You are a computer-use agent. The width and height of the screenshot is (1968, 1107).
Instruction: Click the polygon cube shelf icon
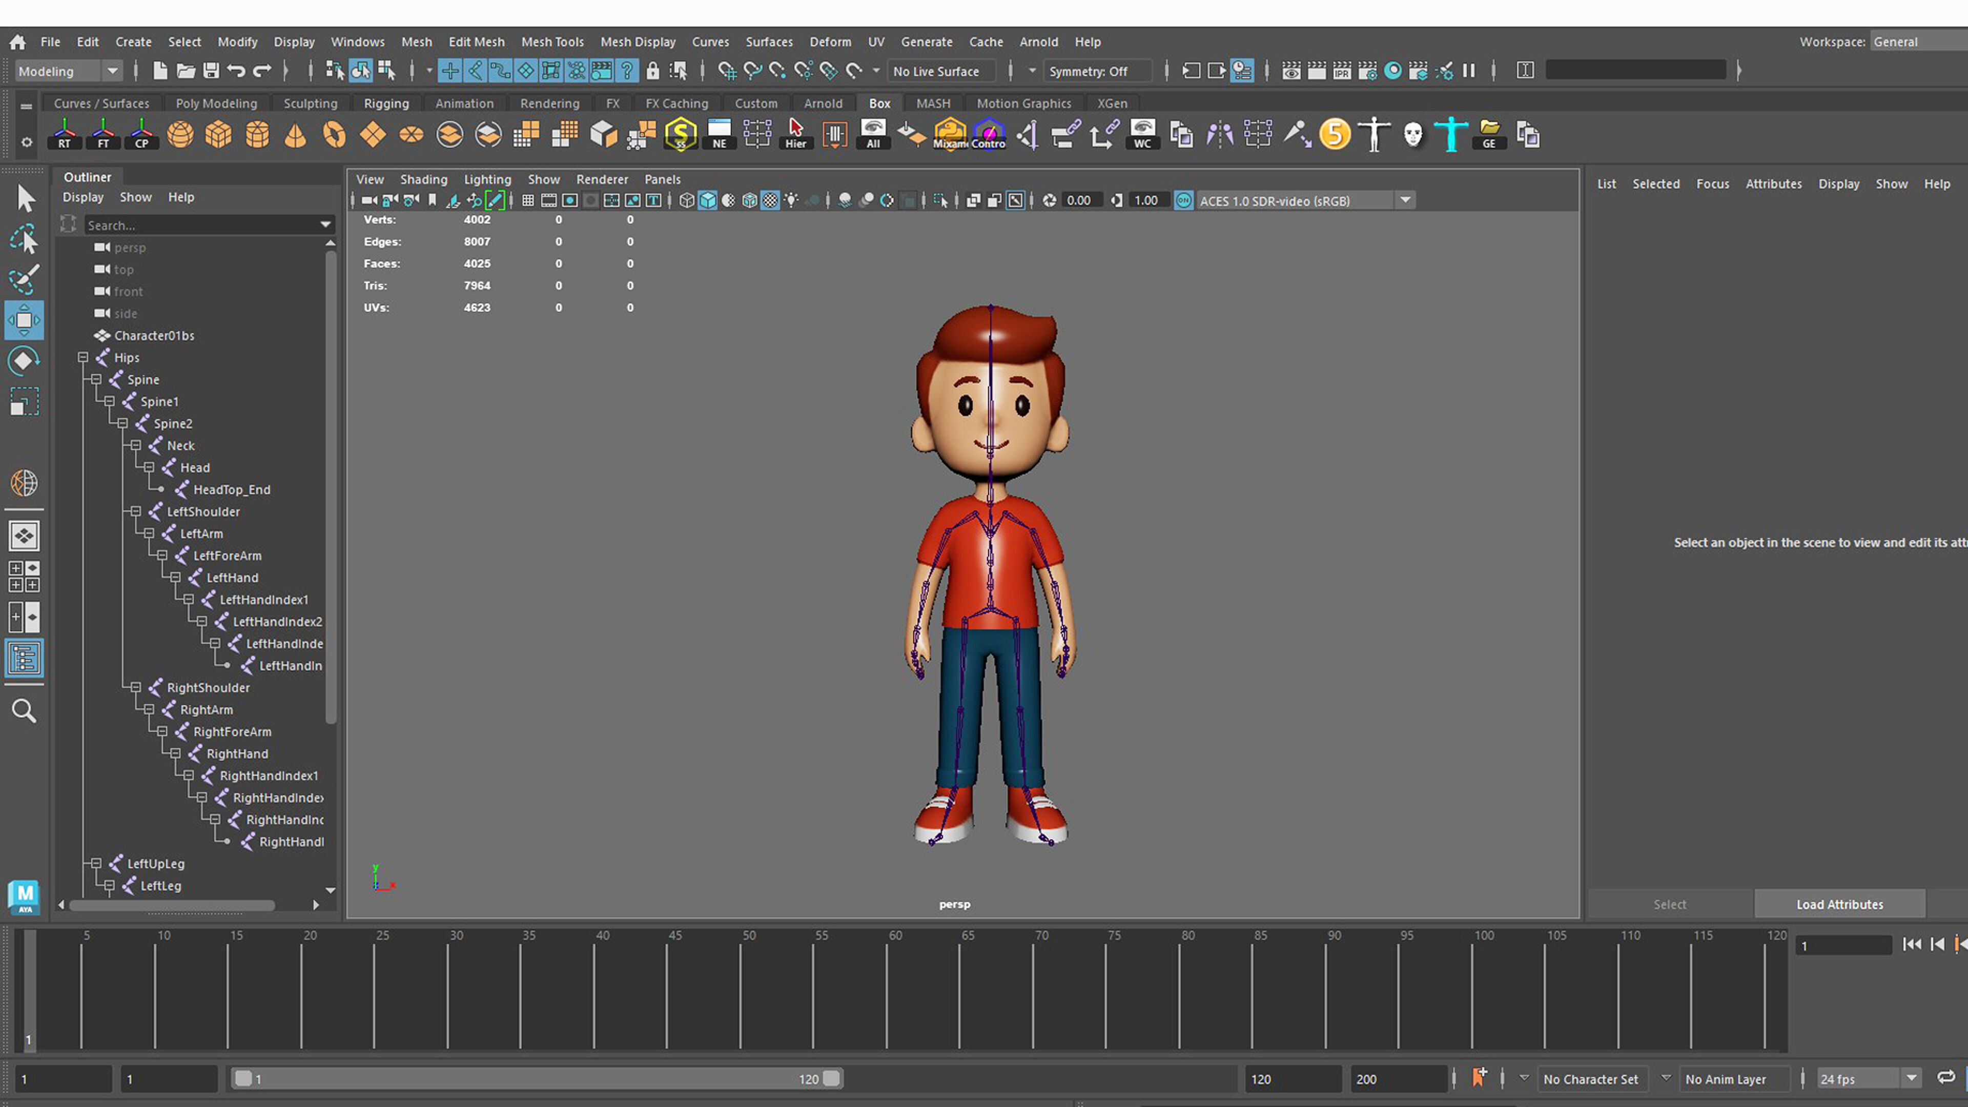(218, 135)
